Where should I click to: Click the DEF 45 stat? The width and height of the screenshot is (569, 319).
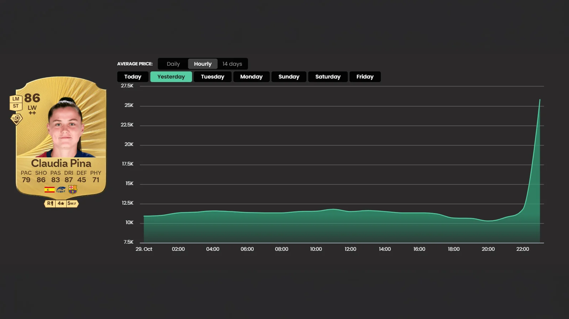(82, 177)
